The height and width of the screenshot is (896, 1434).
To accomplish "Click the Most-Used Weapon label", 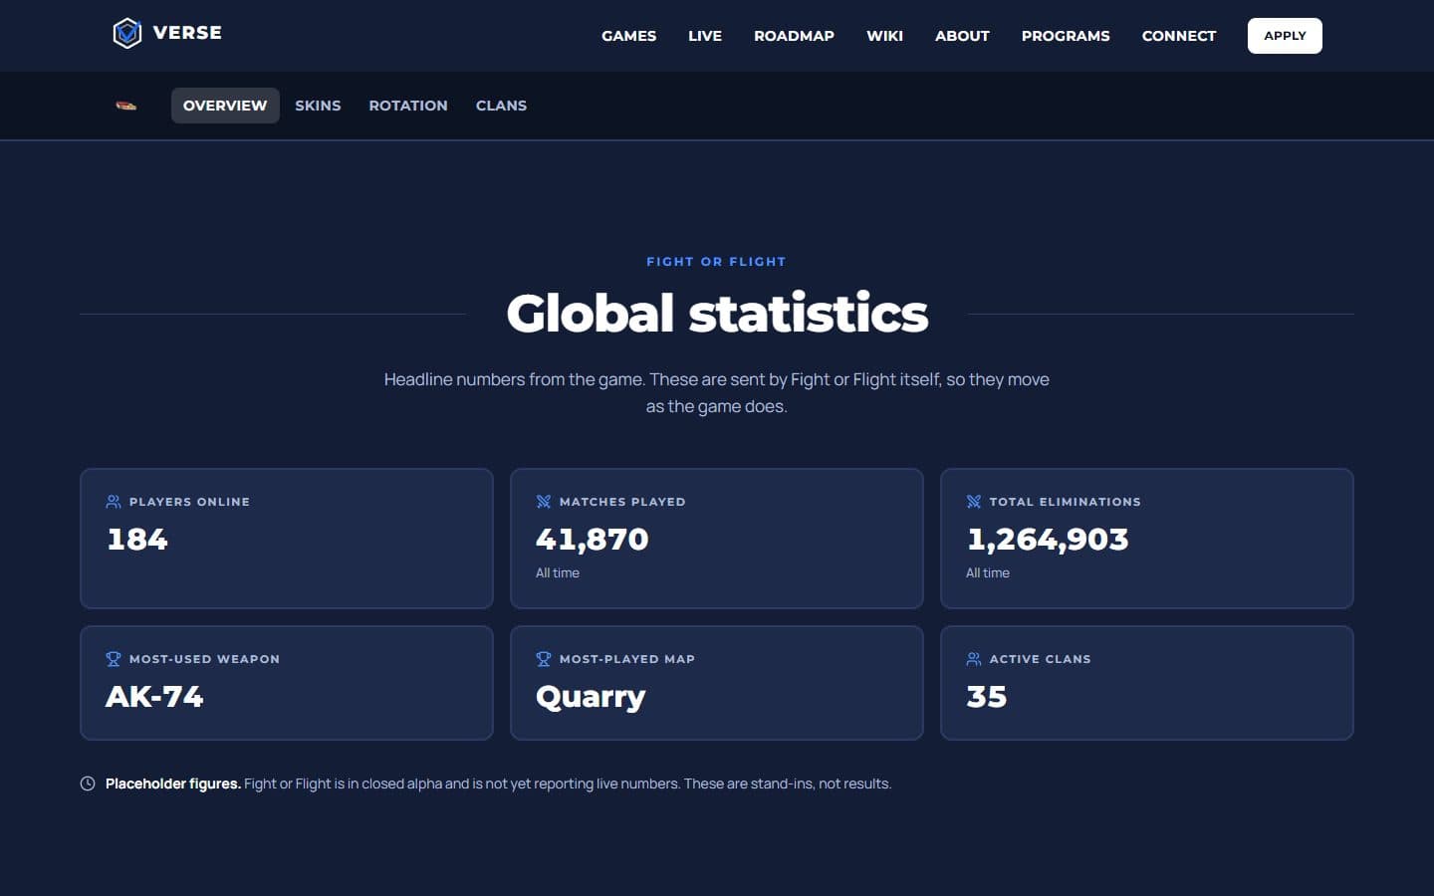I will click(204, 659).
